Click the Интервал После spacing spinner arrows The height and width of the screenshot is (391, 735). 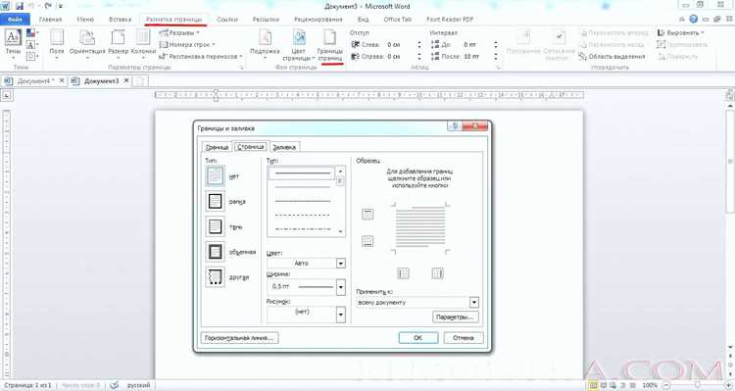(496, 56)
